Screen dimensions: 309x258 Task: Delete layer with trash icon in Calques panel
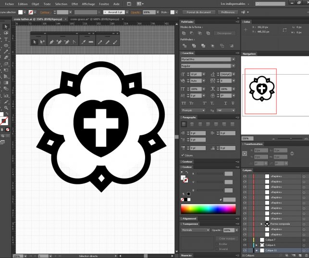coord(307,256)
